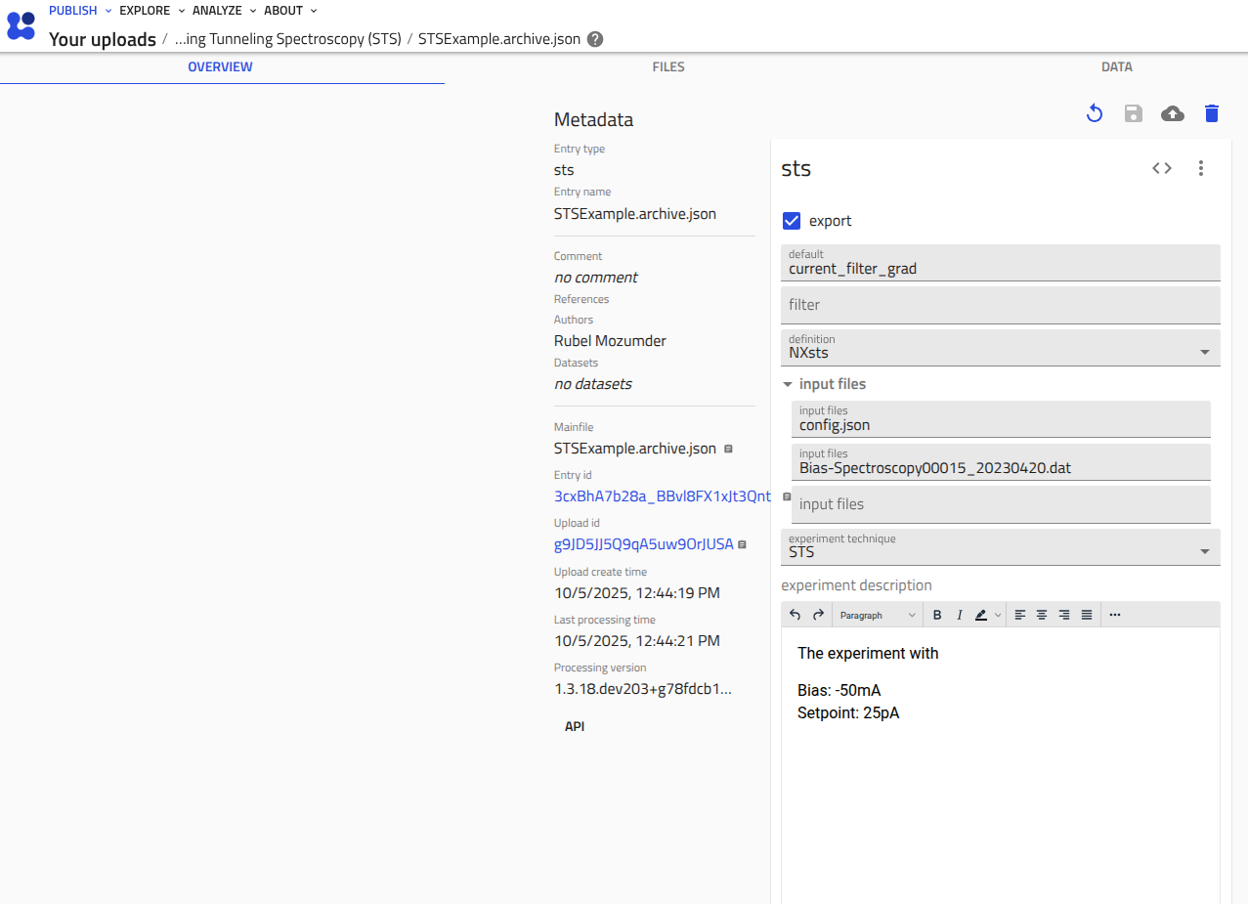Click the reprocess entry icon
The width and height of the screenshot is (1248, 904).
pyautogui.click(x=1095, y=113)
